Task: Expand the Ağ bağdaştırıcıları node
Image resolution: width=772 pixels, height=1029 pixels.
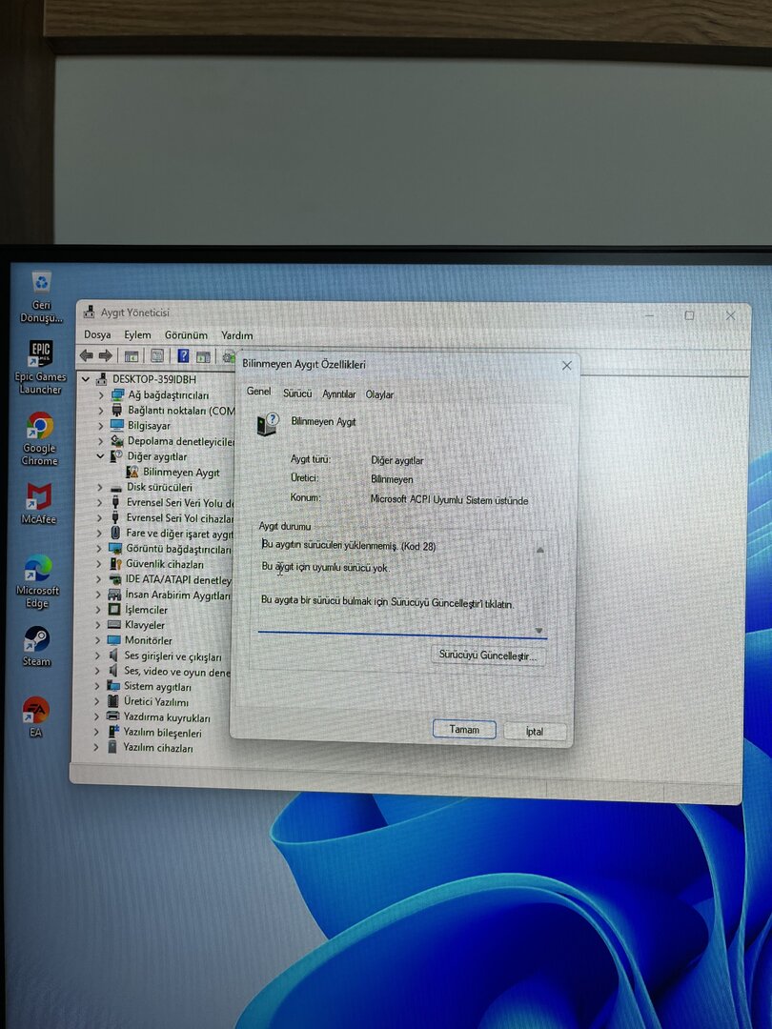Action: [101, 395]
